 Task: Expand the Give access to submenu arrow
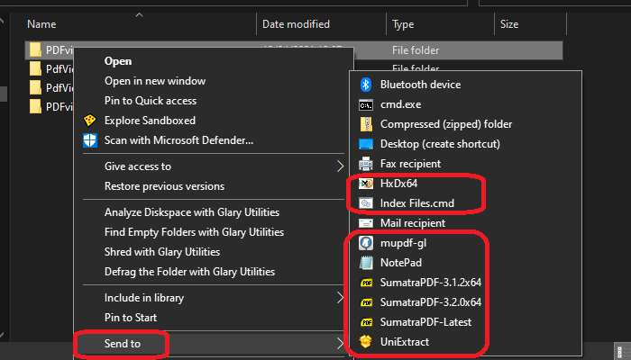[341, 166]
